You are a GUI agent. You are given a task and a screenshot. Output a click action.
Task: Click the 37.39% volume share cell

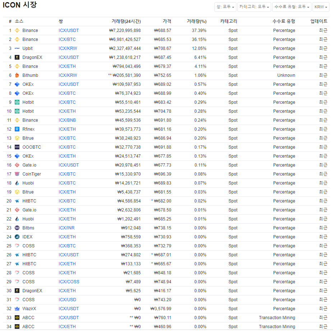(199, 31)
